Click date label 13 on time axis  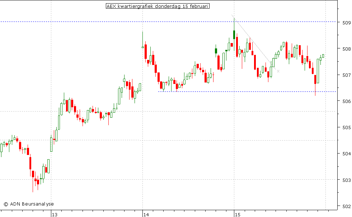tap(55, 215)
